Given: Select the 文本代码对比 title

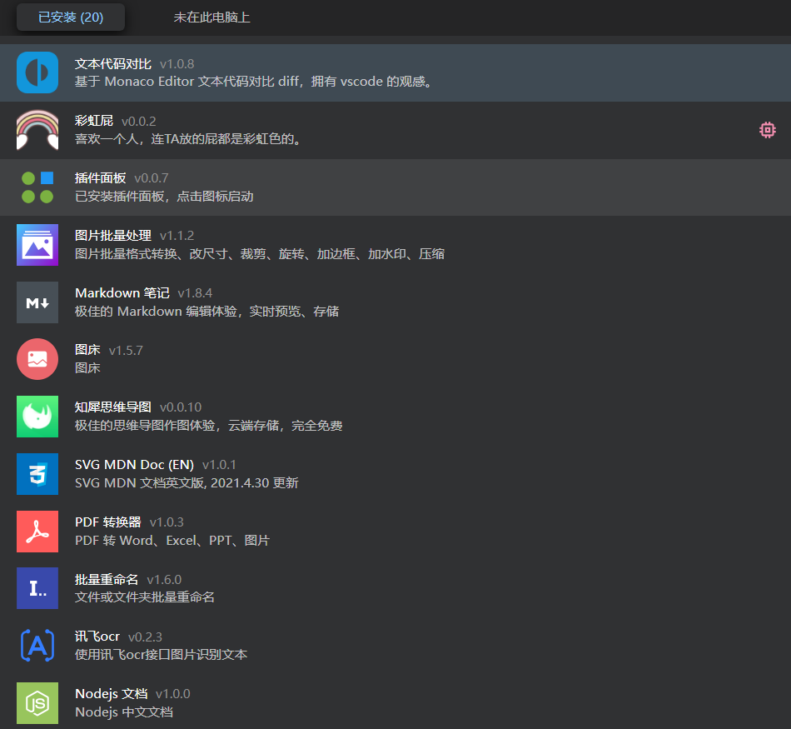Looking at the screenshot, I should click(x=113, y=63).
